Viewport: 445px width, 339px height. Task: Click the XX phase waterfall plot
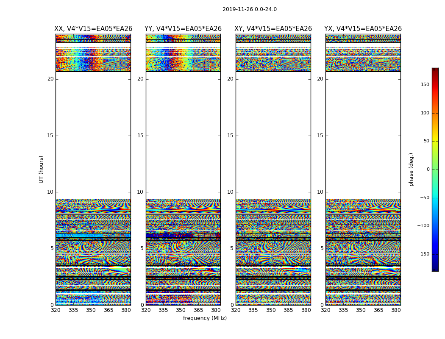tap(93, 169)
